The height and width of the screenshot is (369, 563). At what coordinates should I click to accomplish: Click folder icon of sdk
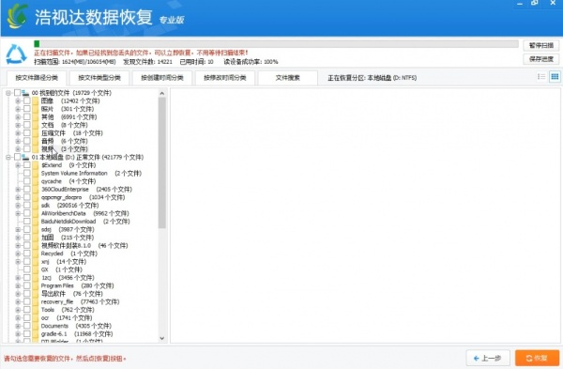tap(36, 206)
